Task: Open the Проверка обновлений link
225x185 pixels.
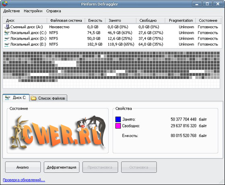Action: [x=24, y=180]
